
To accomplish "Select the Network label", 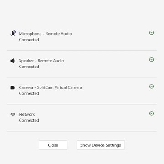I will tap(27, 114).
